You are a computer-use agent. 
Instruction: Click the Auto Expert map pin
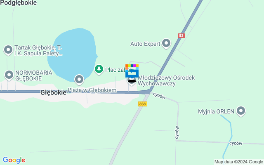pyautogui.click(x=166, y=43)
